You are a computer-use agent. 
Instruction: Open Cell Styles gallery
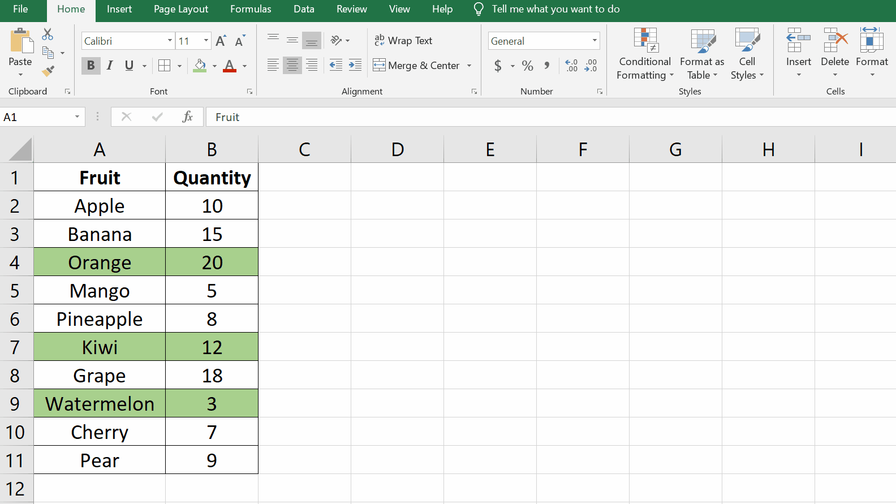click(747, 54)
